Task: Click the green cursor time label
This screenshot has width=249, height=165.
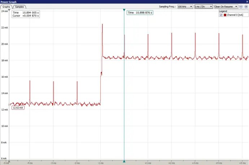Action: click(x=140, y=13)
